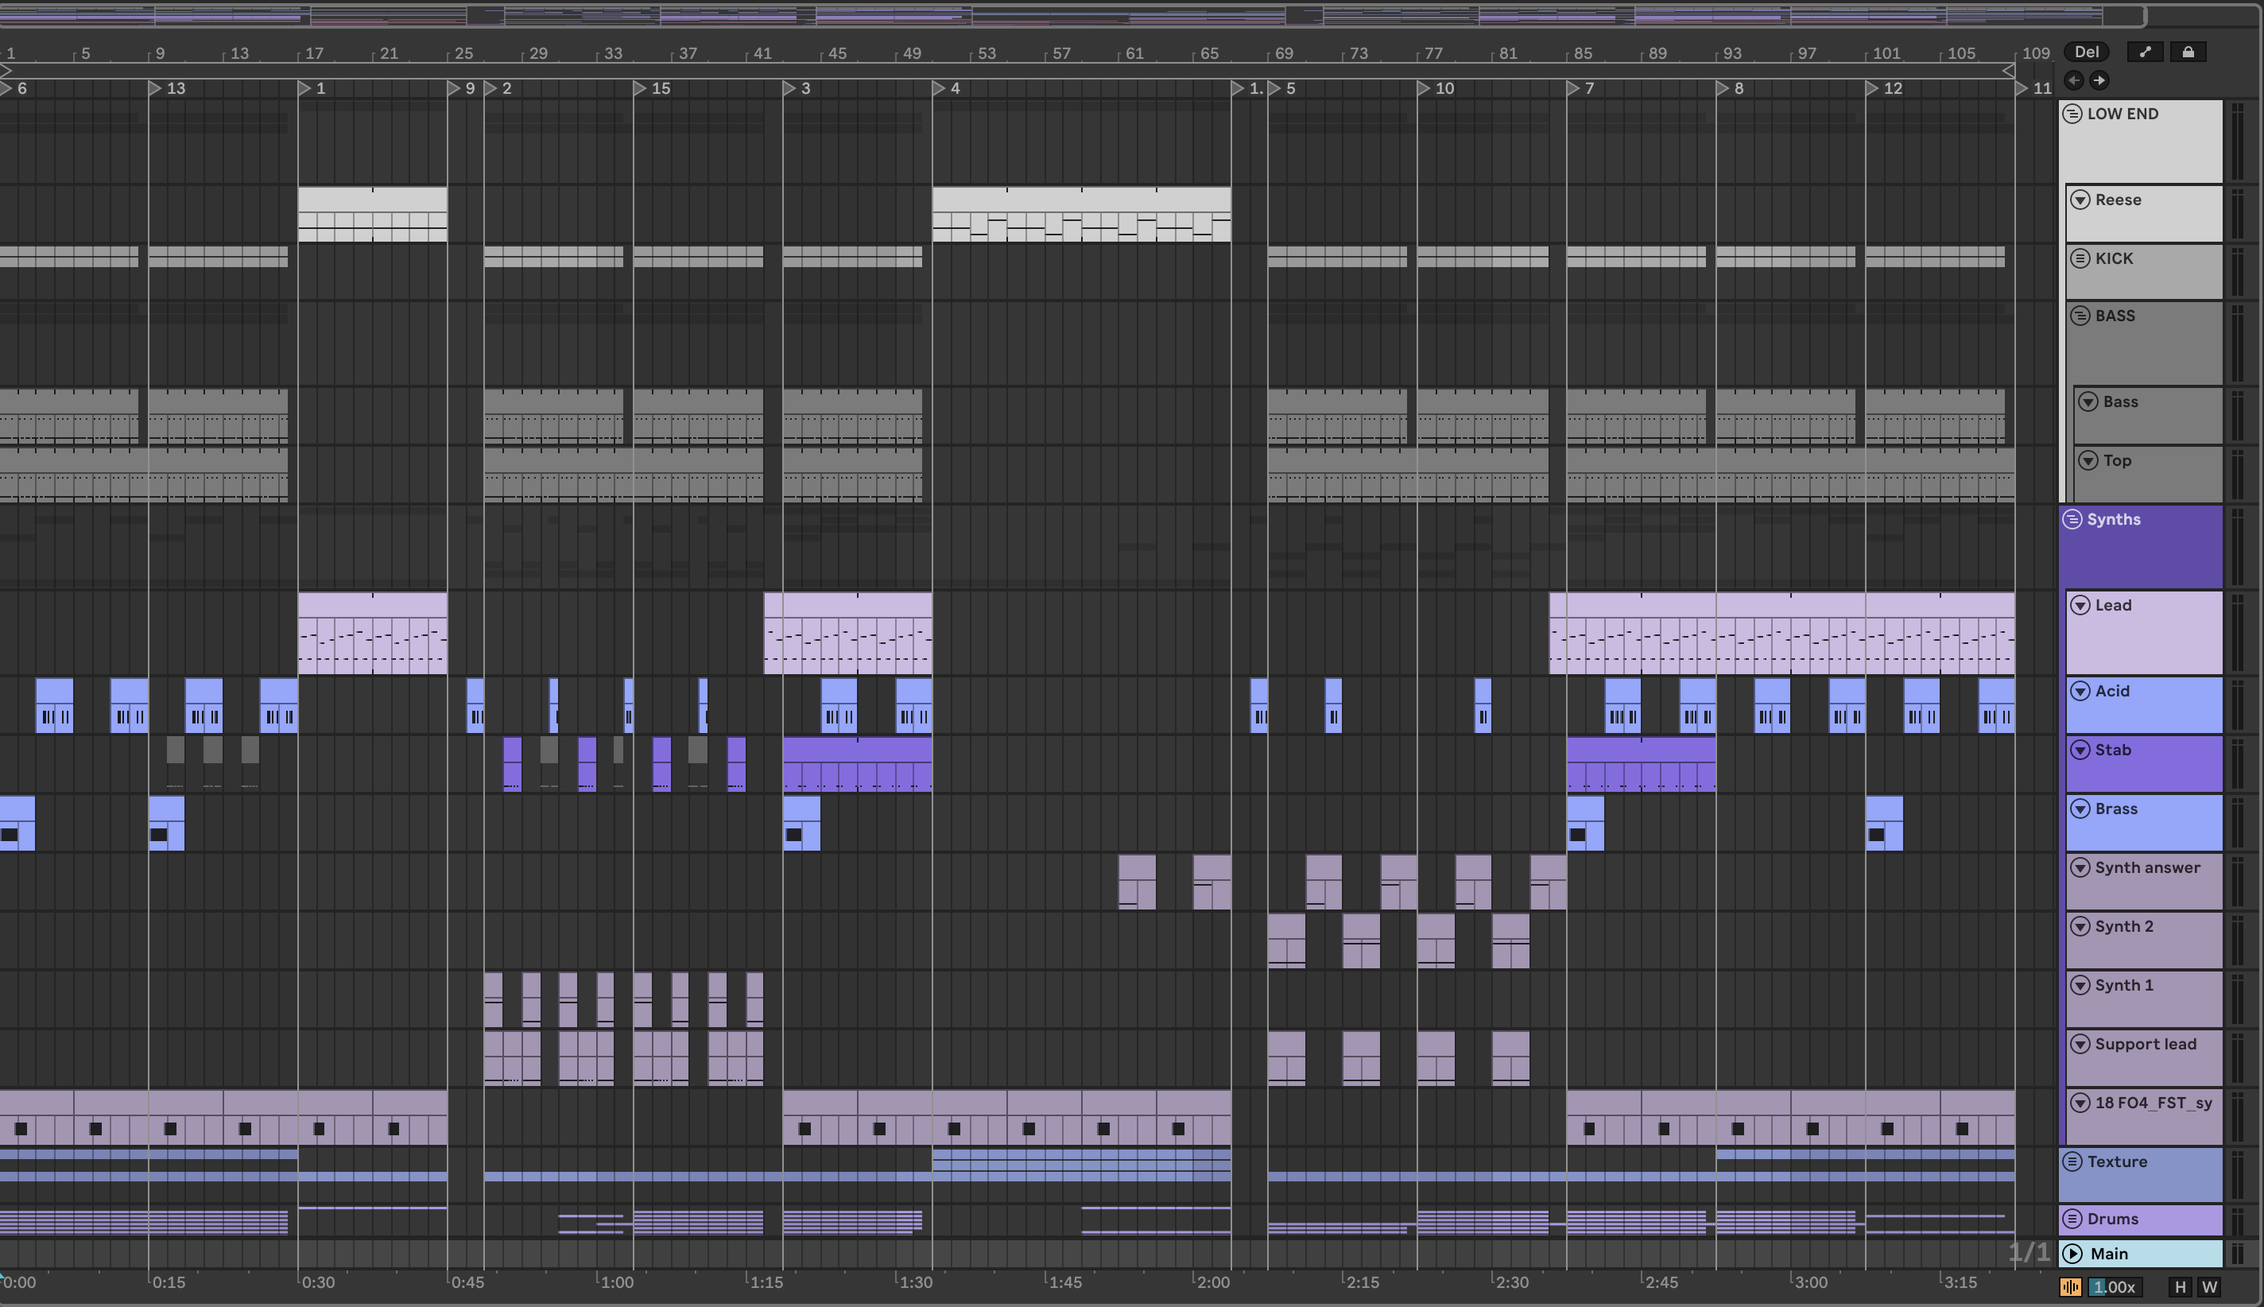Fold the LOW END group track

[x=2072, y=114]
